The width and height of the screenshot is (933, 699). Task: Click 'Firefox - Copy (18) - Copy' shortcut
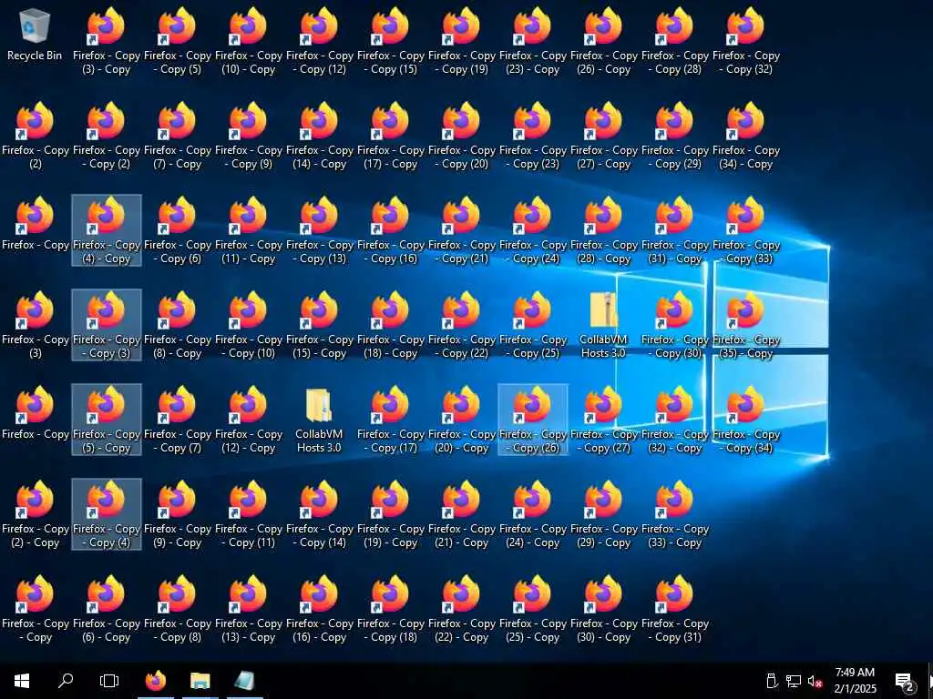pyautogui.click(x=390, y=325)
